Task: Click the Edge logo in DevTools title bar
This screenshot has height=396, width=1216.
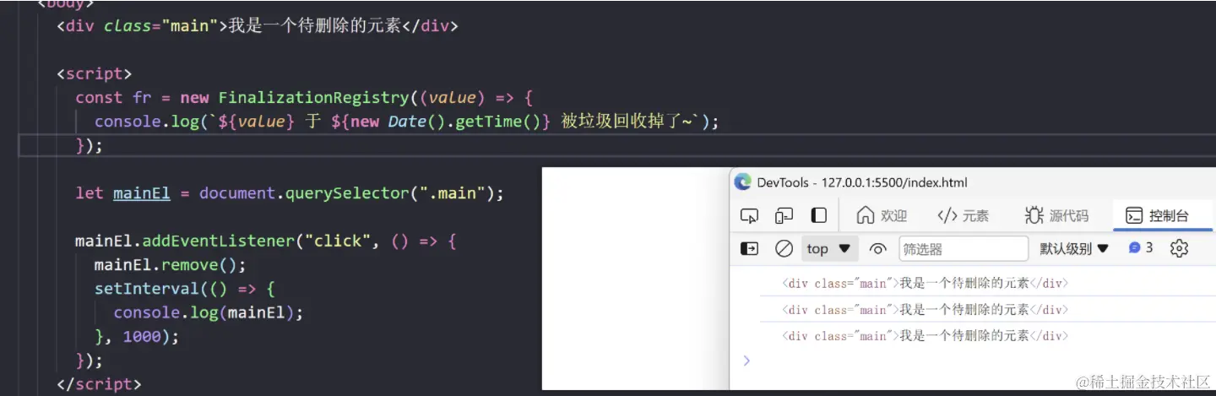Action: tap(743, 182)
